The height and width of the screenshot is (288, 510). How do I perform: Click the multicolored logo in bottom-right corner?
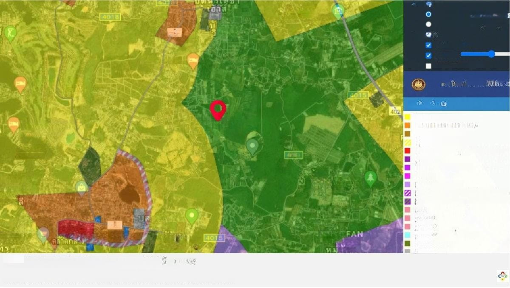[x=502, y=276]
